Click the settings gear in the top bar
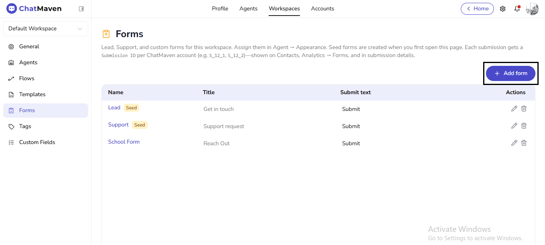The width and height of the screenshot is (545, 245). pos(503,8)
